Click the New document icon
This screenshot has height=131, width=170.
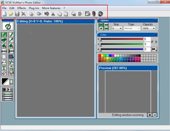coord(4,14)
